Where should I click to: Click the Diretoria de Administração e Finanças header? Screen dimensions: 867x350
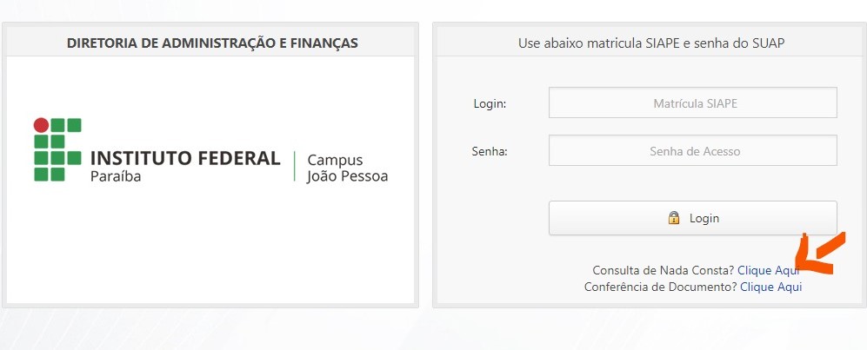tap(212, 43)
